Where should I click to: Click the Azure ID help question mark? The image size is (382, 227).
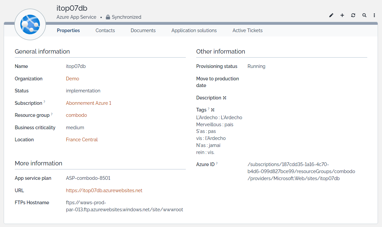click(217, 163)
